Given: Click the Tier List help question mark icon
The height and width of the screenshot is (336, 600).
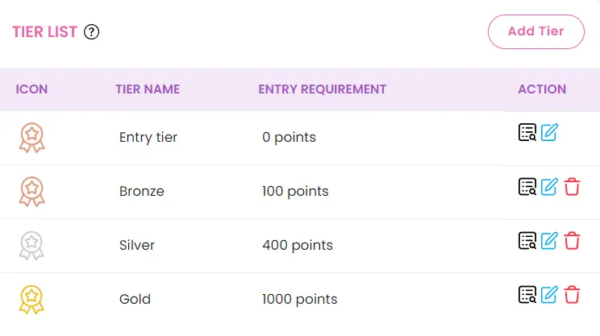Looking at the screenshot, I should coord(91,32).
